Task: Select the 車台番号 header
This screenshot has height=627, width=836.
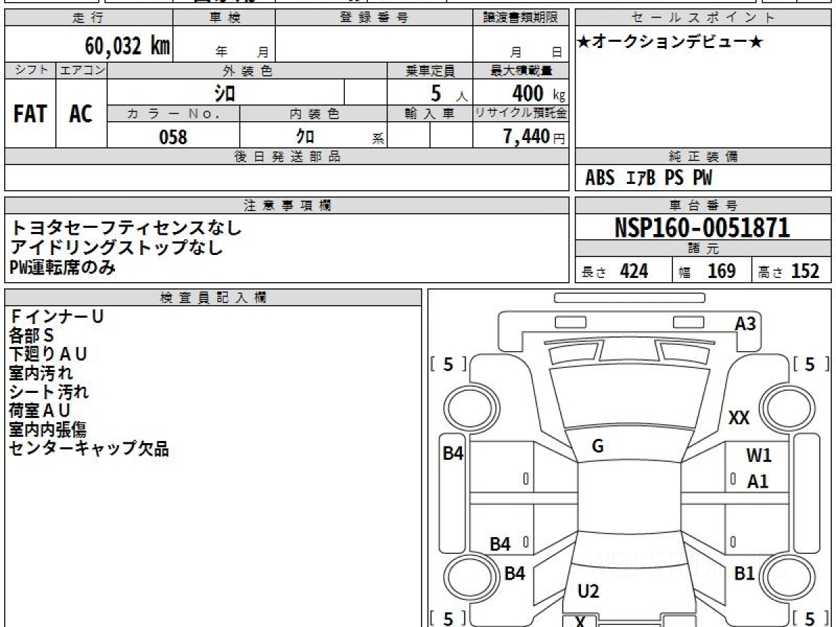Action: 703,206
